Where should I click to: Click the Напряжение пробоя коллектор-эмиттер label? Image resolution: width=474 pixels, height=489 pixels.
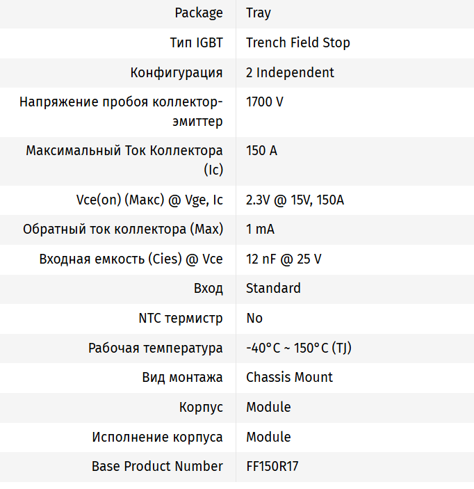[x=121, y=111]
